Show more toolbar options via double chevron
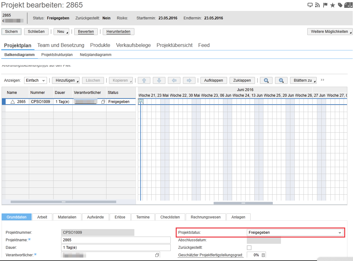Viewport: 353px width, 261px height. pyautogui.click(x=322, y=80)
